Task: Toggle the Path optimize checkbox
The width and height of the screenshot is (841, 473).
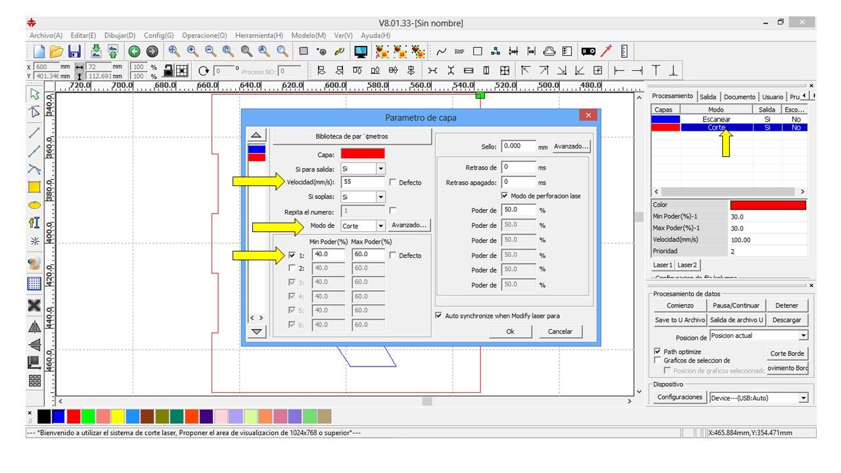Action: (x=658, y=351)
